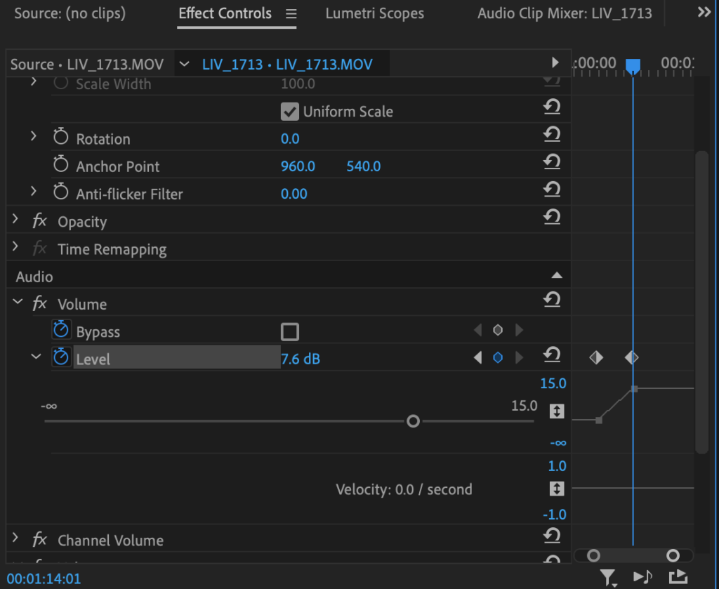The width and height of the screenshot is (719, 589).
Task: Expand the Opacity effect
Action: click(x=14, y=220)
